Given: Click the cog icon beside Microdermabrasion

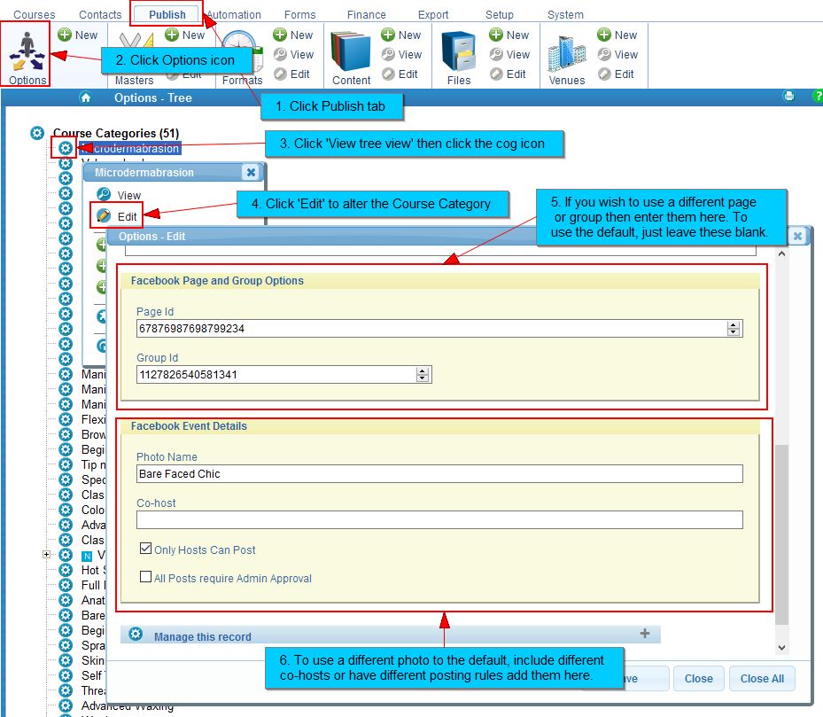Looking at the screenshot, I should coord(66,149).
